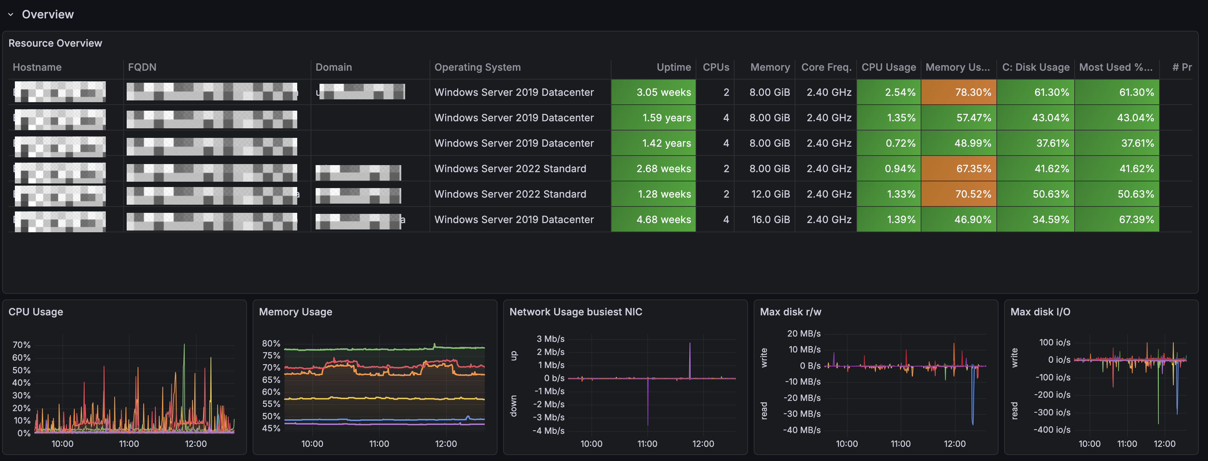1208x461 pixels.
Task: Click the Network Usage busiest NIC panel title
Action: point(576,311)
